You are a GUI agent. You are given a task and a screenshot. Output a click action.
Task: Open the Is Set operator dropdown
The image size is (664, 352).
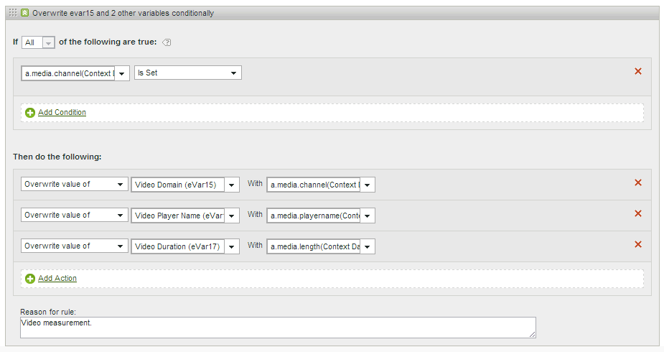(x=187, y=73)
